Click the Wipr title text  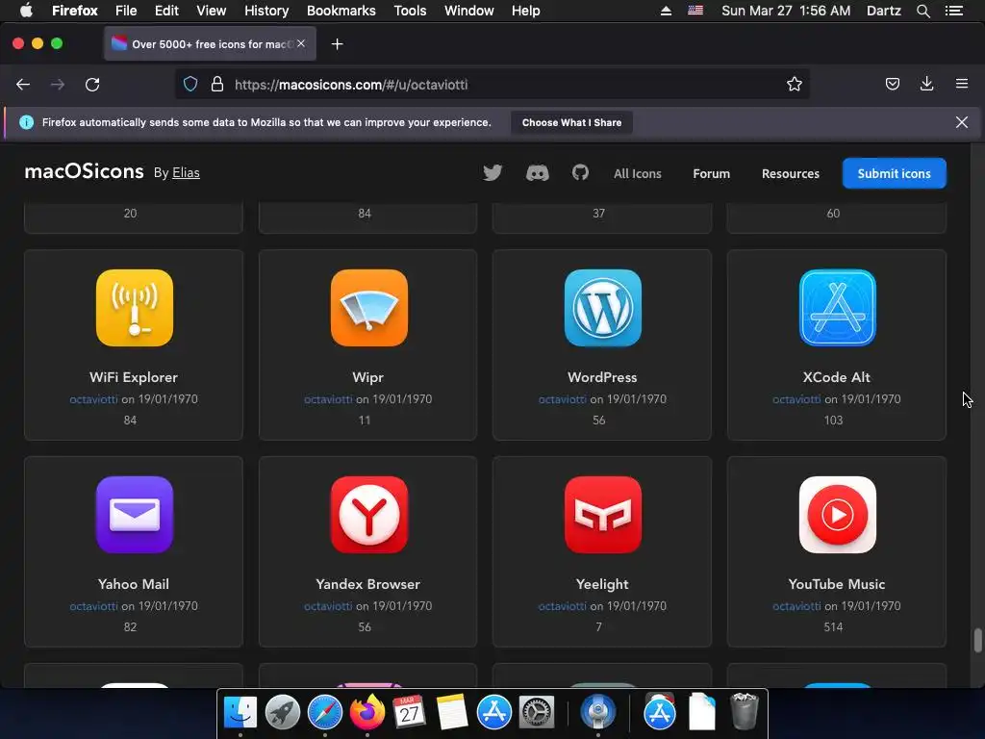[367, 377]
